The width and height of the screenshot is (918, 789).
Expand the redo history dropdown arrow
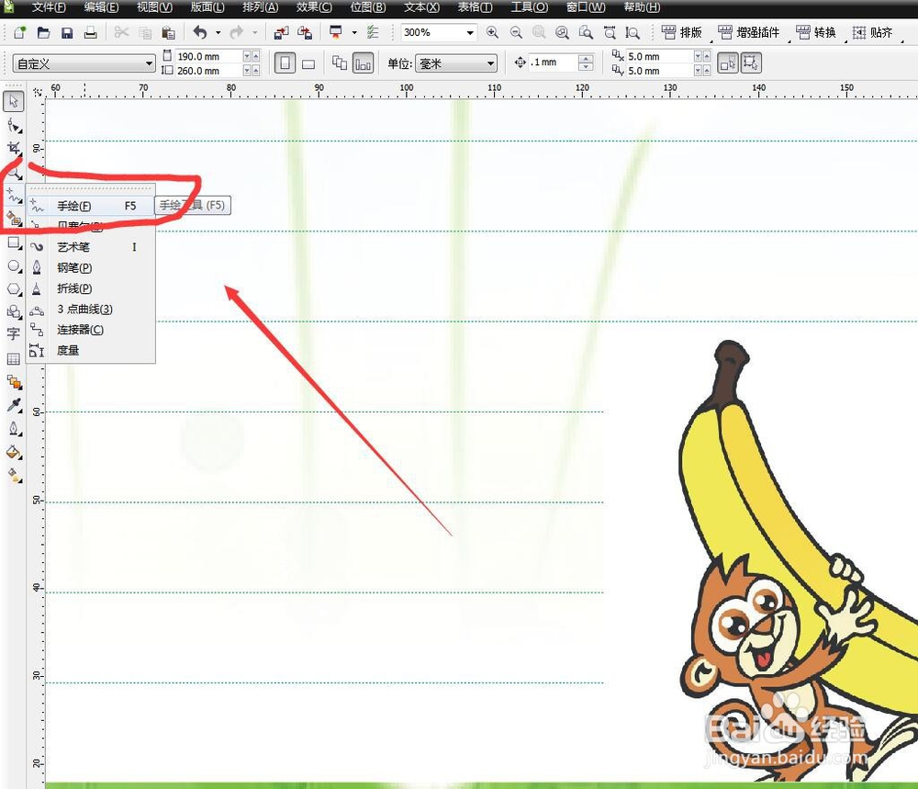pyautogui.click(x=254, y=33)
